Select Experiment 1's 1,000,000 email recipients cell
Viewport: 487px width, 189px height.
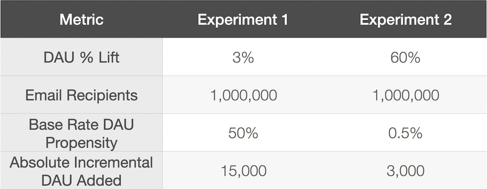click(243, 95)
